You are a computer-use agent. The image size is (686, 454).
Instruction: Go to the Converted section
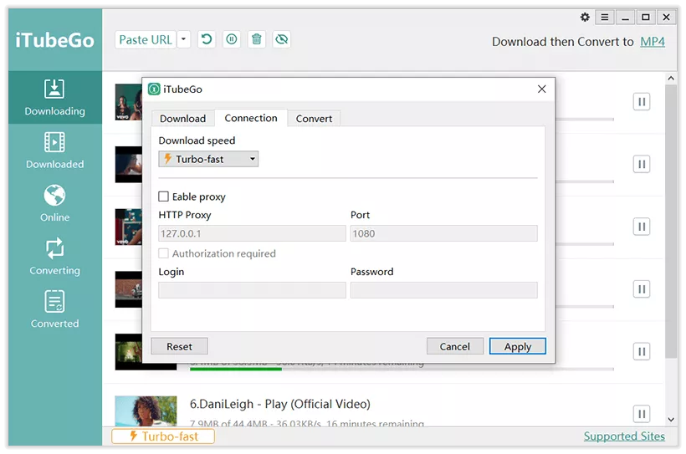pyautogui.click(x=54, y=310)
